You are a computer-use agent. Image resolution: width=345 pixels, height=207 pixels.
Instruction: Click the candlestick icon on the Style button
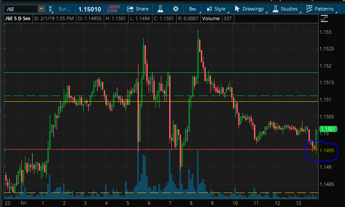[x=209, y=9]
